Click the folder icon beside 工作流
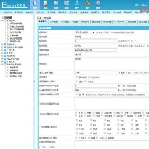The width and height of the screenshot is (149, 149). coord(5,53)
